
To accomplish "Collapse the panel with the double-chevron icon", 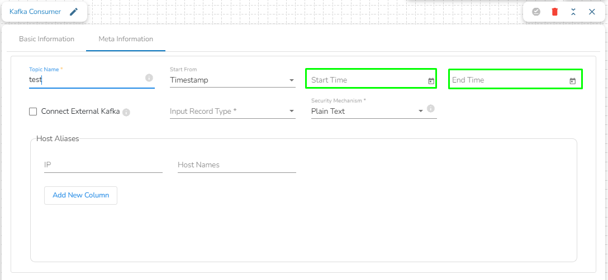I will 573,11.
